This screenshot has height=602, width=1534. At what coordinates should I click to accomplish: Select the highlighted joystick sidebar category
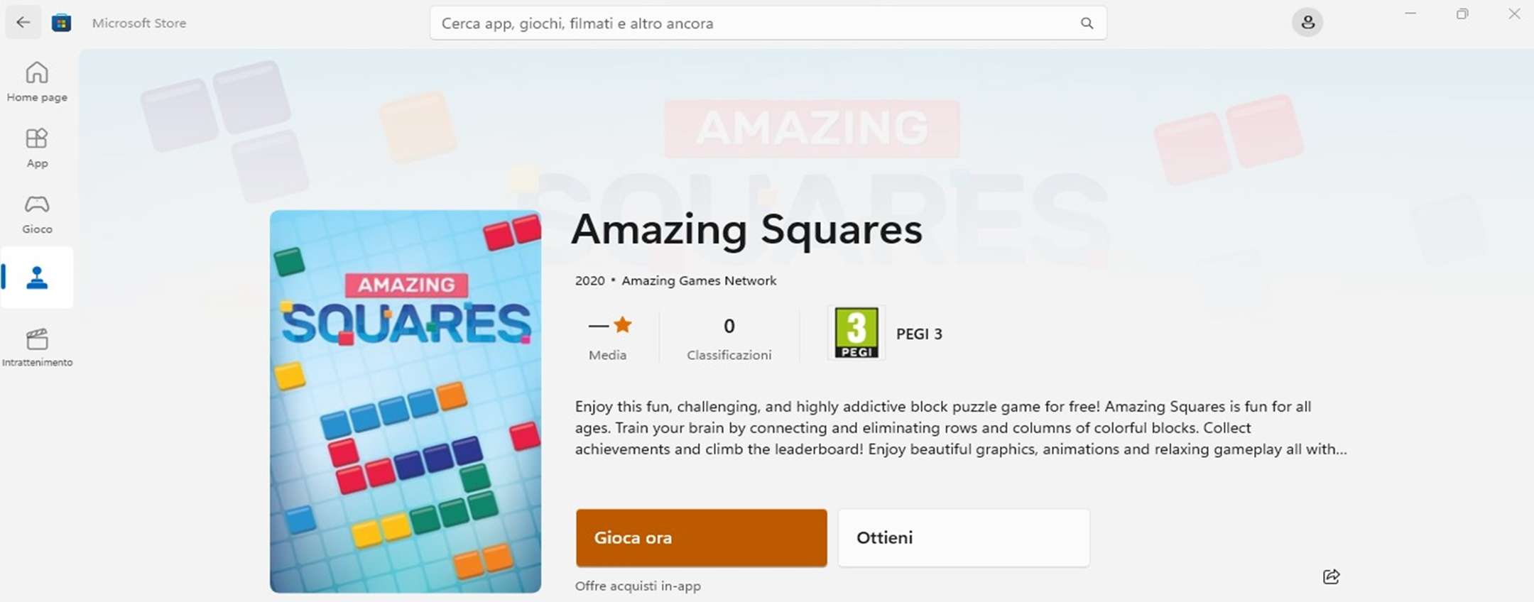[36, 278]
